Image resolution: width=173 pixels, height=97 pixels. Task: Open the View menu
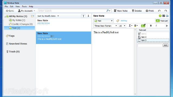tap(18, 6)
